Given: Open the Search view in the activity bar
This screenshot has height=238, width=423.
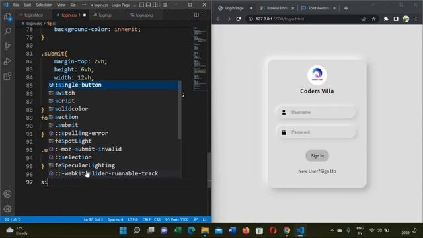Looking at the screenshot, I should point(7,31).
